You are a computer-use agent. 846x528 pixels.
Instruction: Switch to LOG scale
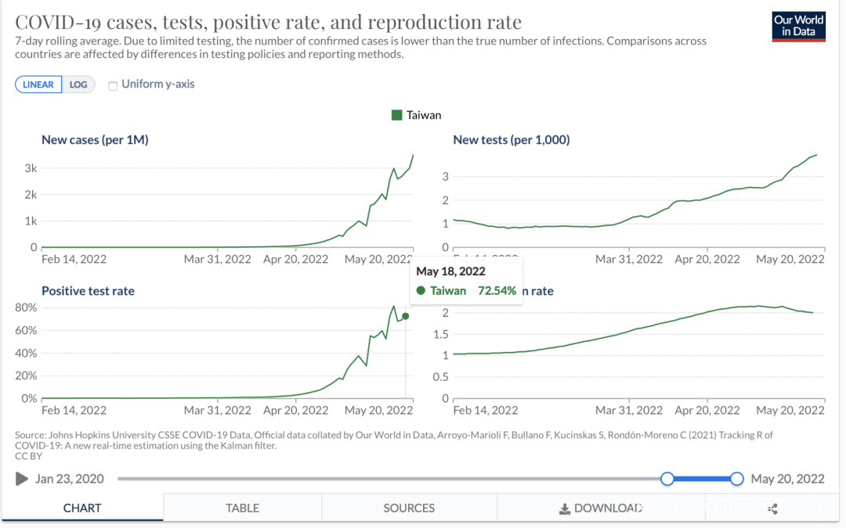(x=78, y=84)
